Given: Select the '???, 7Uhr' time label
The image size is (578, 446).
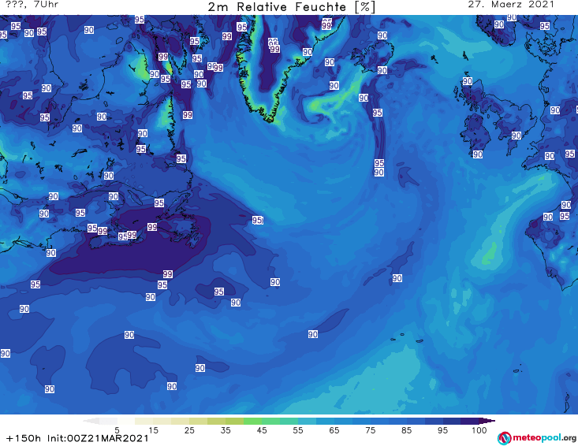Looking at the screenshot, I should pyautogui.click(x=32, y=5).
